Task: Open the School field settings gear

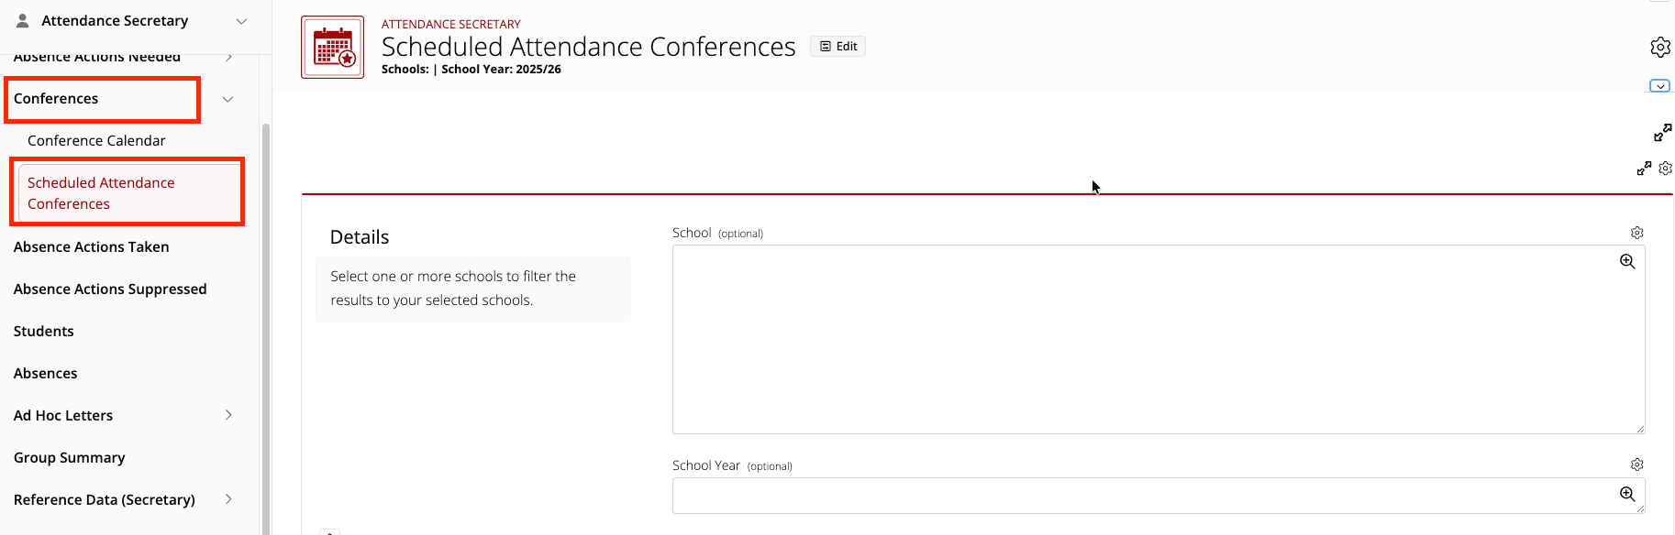Action: [1637, 233]
